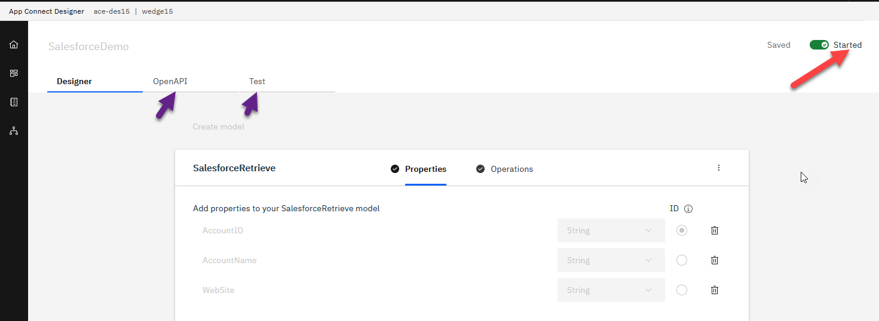
Task: Open the dashboard icon in sidebar
Action: point(14,73)
